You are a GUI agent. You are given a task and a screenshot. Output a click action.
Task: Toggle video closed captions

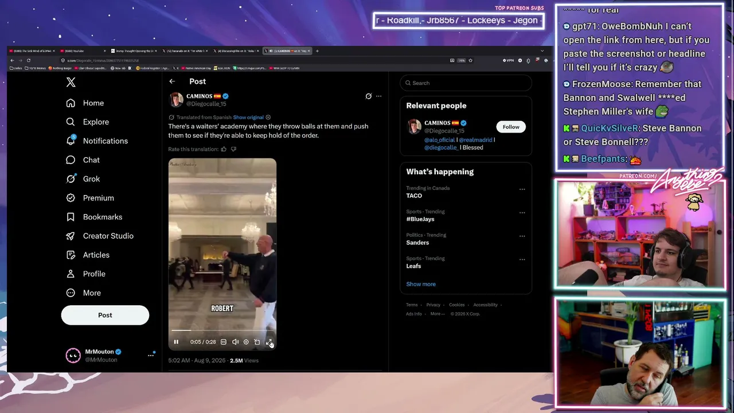coord(224,342)
